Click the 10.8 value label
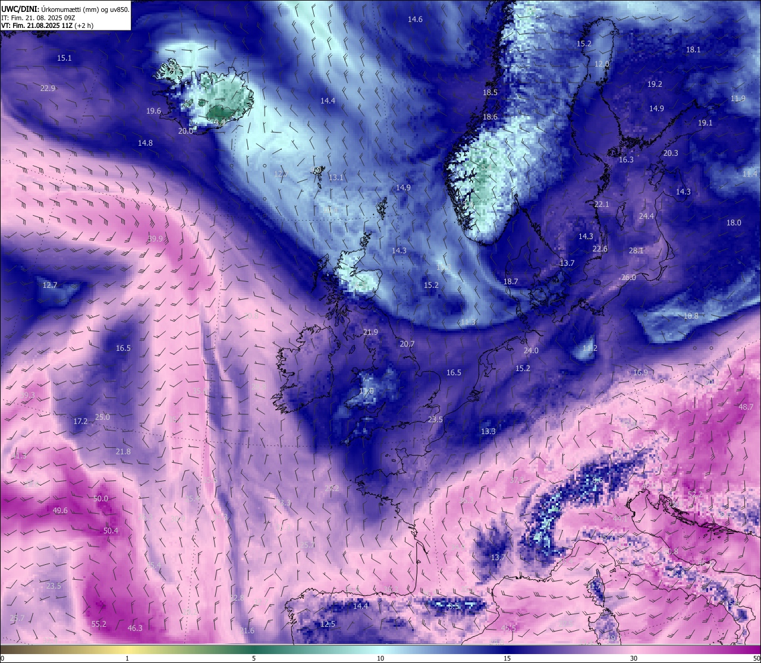Image resolution: width=761 pixels, height=663 pixels. coord(691,316)
